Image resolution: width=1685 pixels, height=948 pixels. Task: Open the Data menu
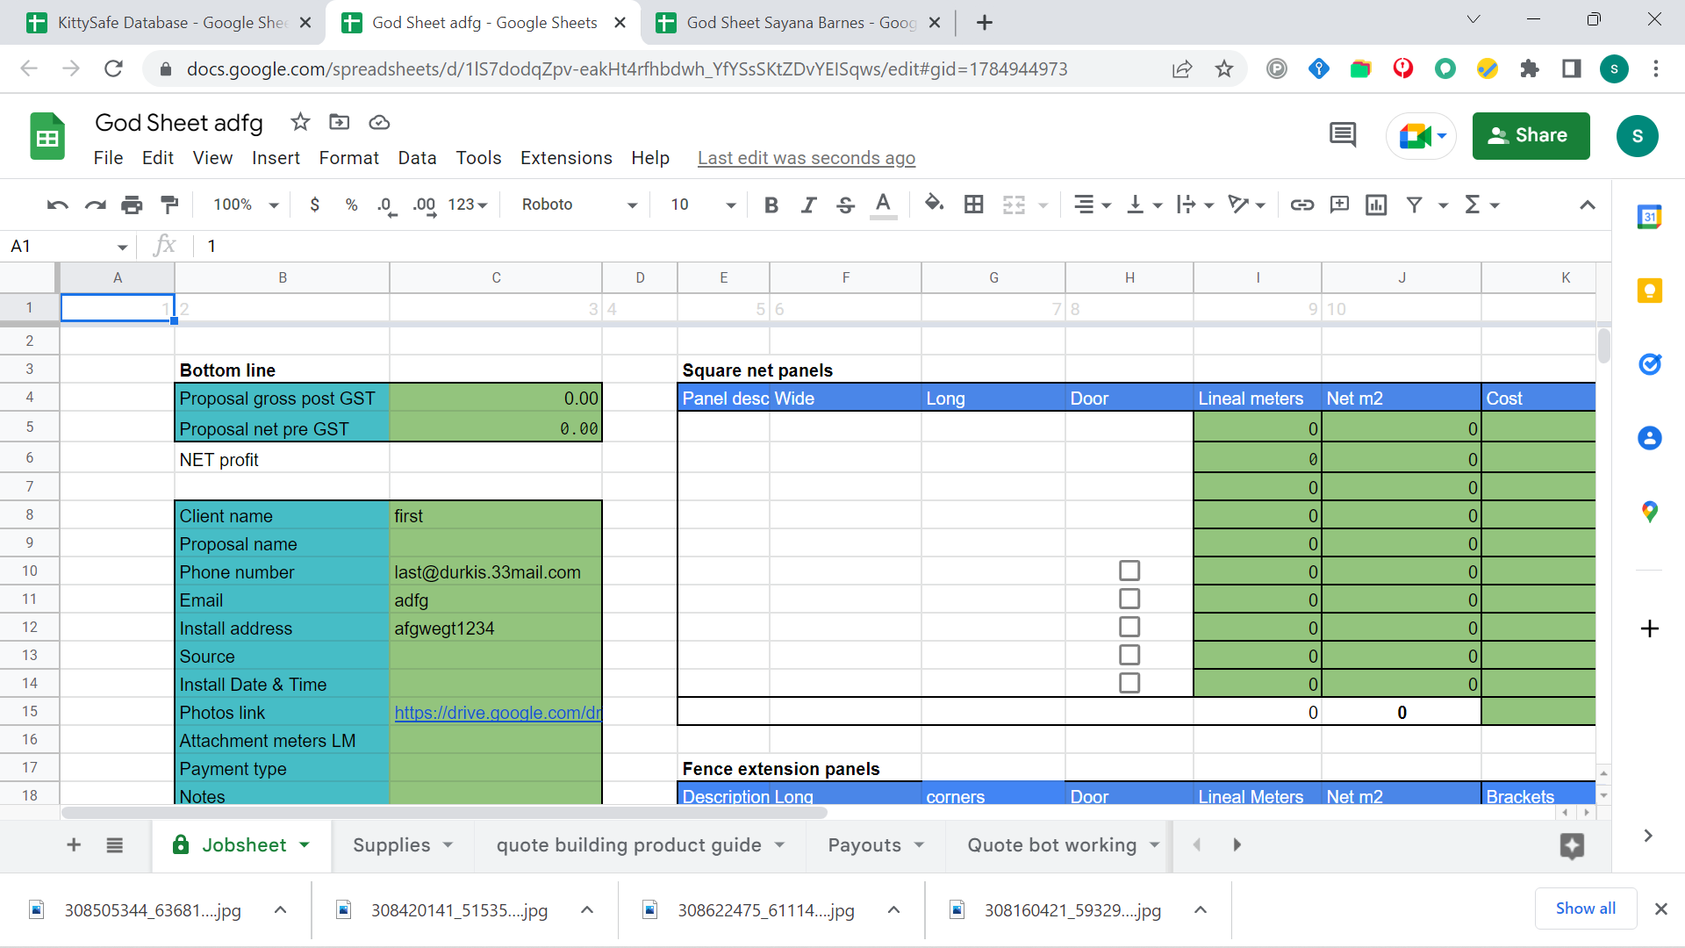pos(417,158)
